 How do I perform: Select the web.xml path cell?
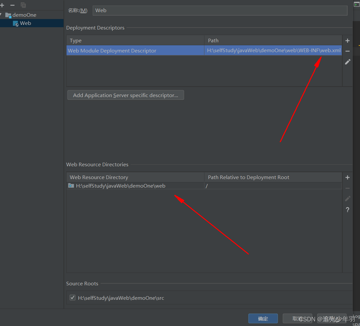[273, 51]
